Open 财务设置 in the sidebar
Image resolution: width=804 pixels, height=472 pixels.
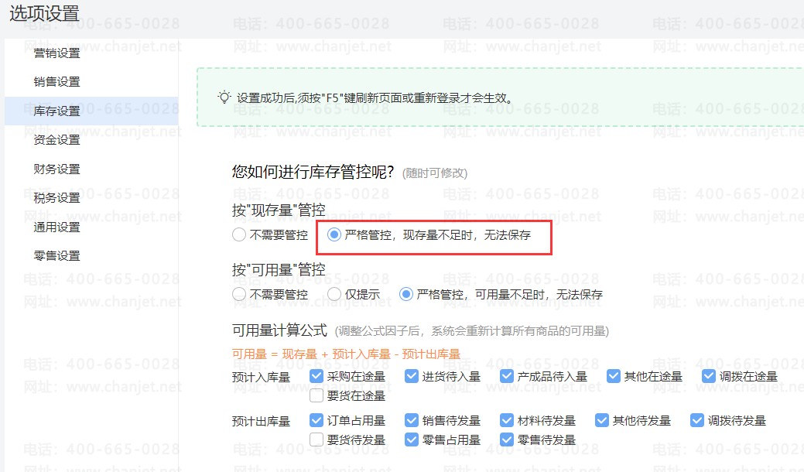point(57,169)
